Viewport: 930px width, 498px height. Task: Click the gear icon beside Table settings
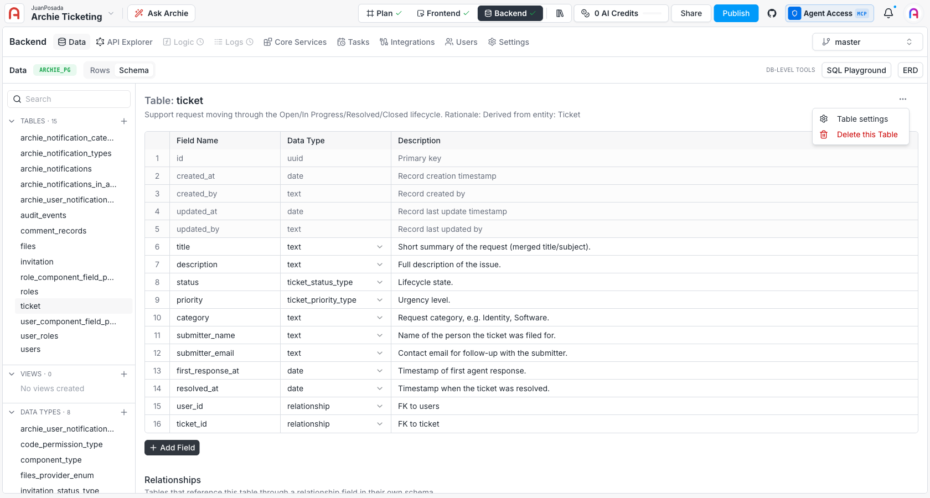[824, 119]
